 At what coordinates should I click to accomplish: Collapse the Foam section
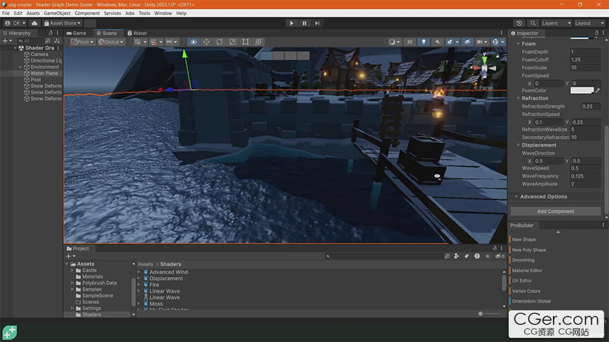pyautogui.click(x=518, y=44)
